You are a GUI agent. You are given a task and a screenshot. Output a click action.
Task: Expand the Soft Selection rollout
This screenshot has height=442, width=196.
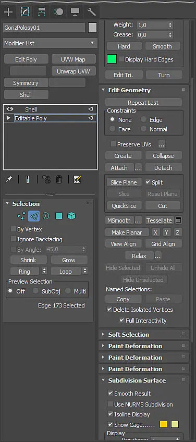point(104,335)
